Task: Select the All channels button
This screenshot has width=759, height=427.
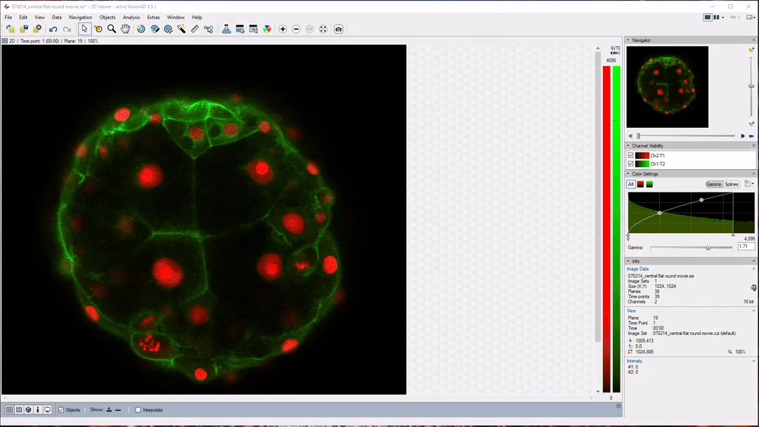Action: coord(631,184)
